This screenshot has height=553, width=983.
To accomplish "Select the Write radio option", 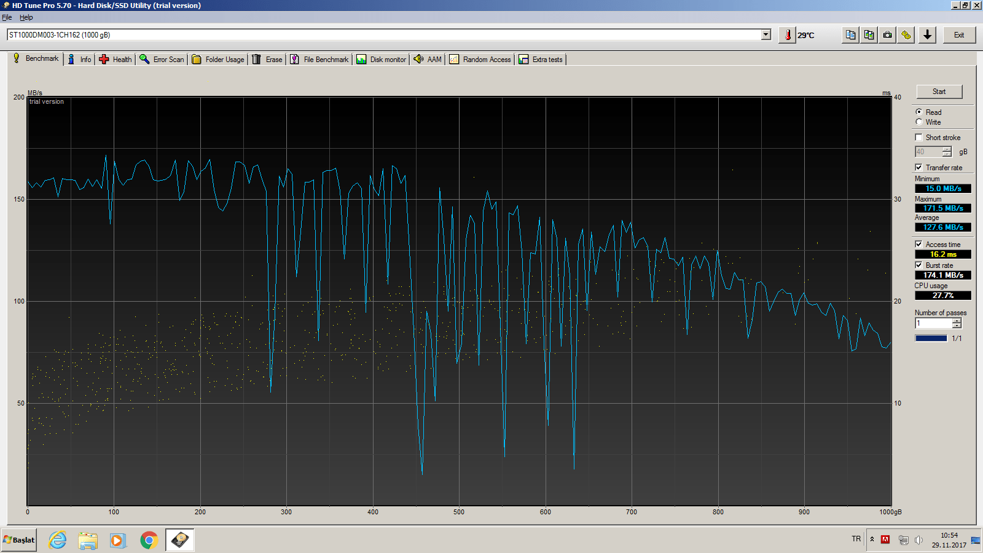I will [x=918, y=122].
